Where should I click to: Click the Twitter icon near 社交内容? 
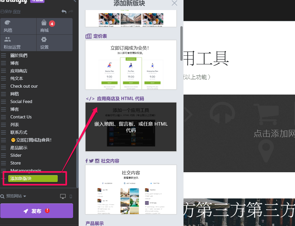point(91,161)
